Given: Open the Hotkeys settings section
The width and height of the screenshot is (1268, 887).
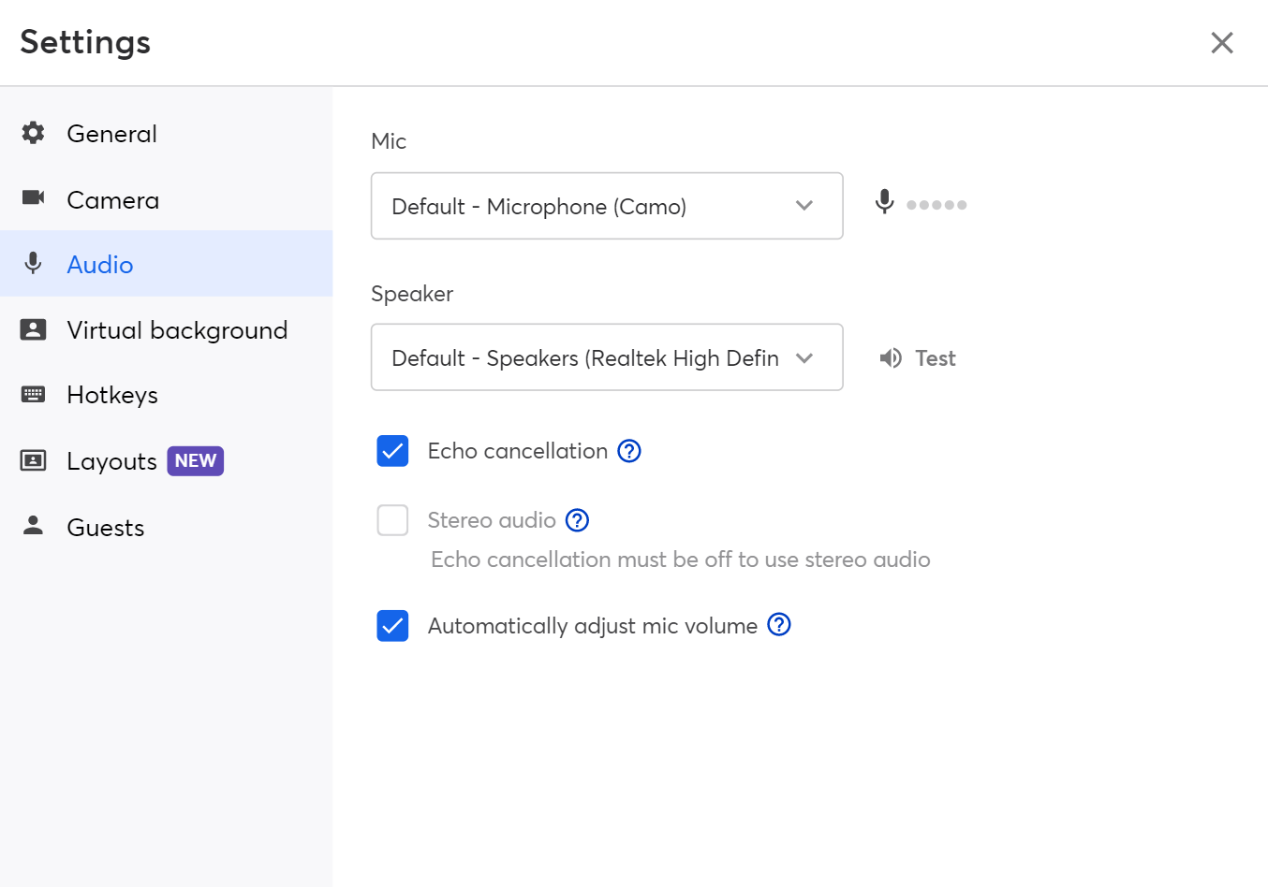Looking at the screenshot, I should pos(112,395).
